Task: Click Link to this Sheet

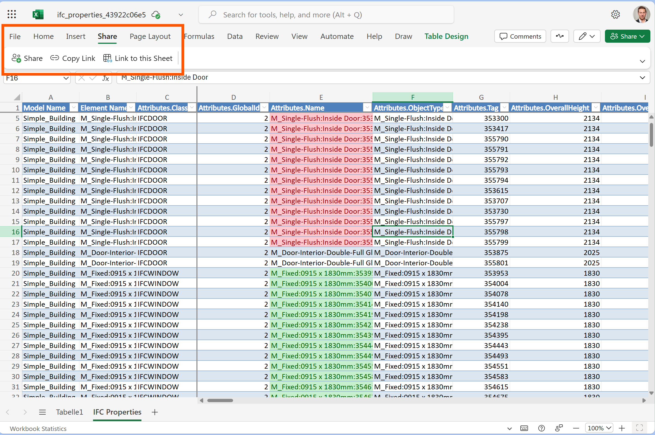Action: [x=138, y=58]
